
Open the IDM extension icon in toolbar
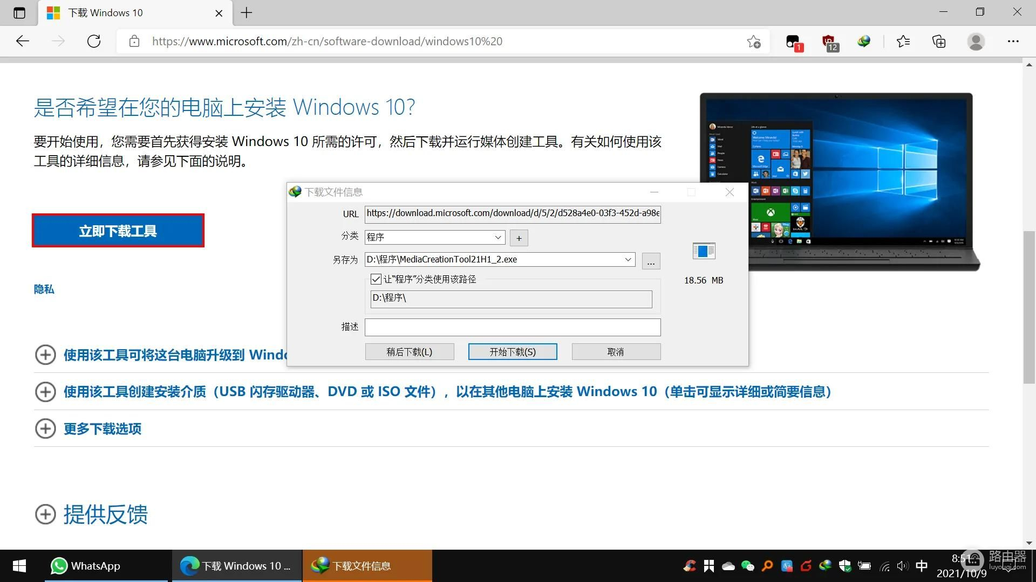point(863,41)
